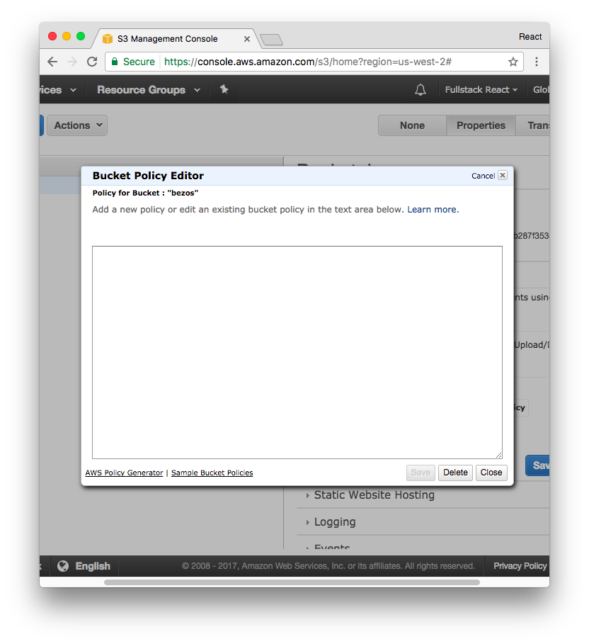Click the browser back arrow
This screenshot has width=589, height=644.
(x=52, y=62)
